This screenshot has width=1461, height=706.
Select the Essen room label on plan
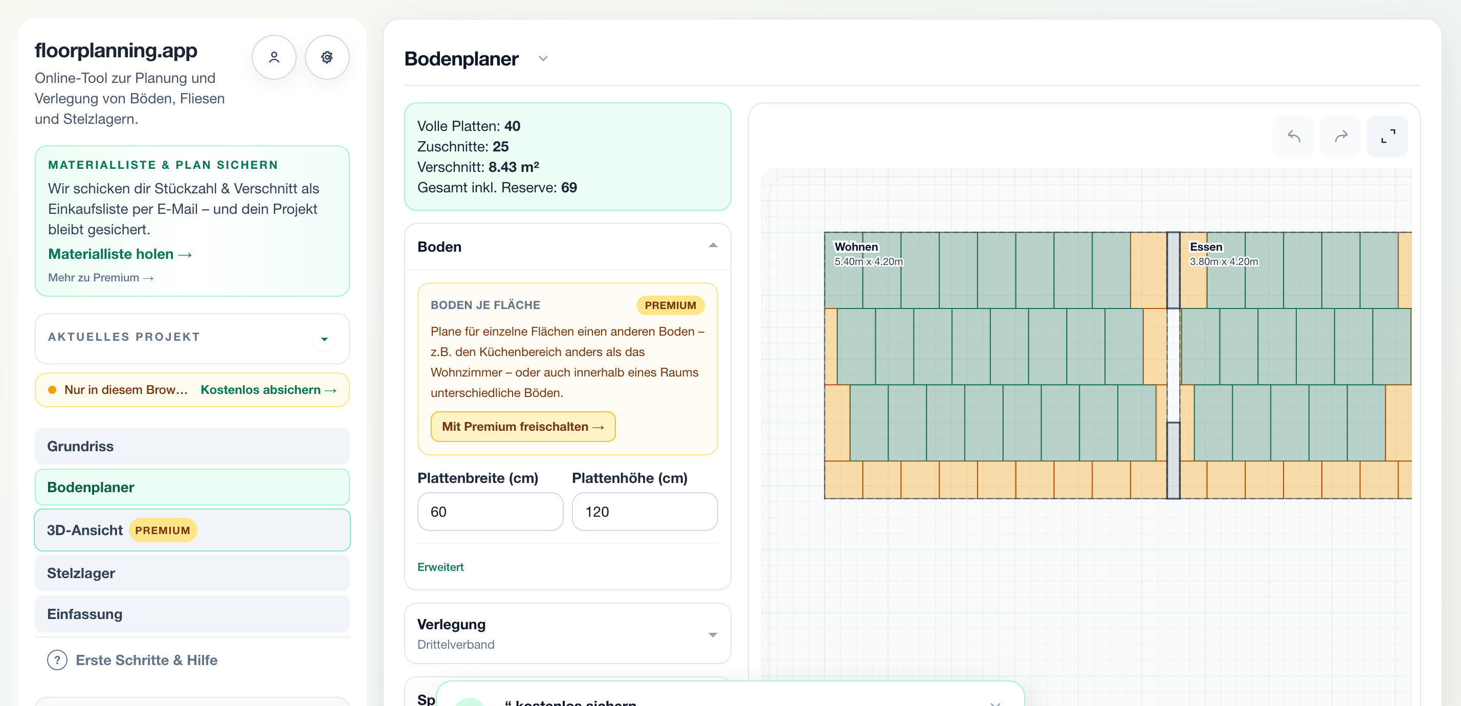(1206, 247)
